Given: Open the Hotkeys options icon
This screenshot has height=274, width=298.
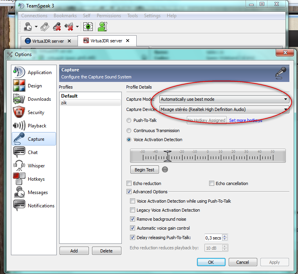Looking at the screenshot, I should click(19, 179).
